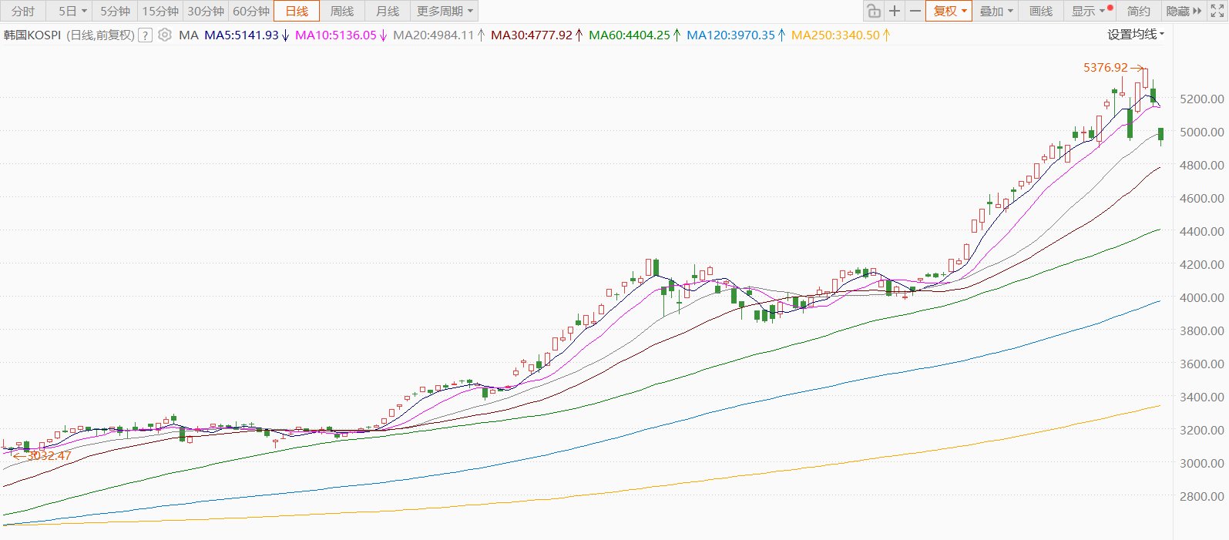Switch to 分时 intraday view
Viewport: 1229px width, 540px height.
click(x=23, y=11)
